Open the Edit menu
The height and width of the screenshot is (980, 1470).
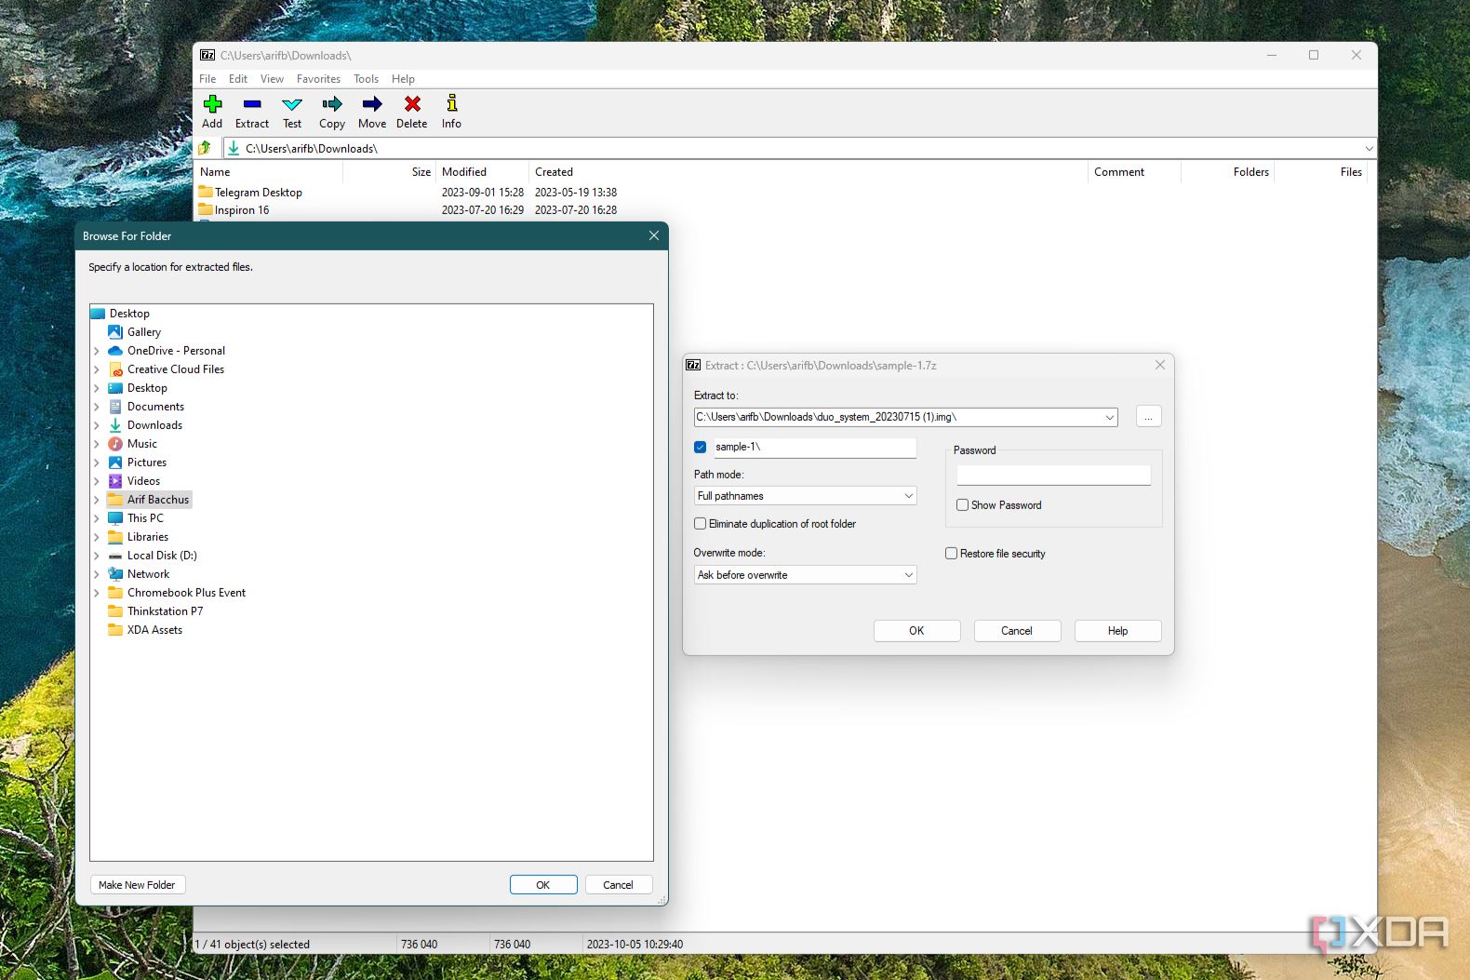(238, 79)
